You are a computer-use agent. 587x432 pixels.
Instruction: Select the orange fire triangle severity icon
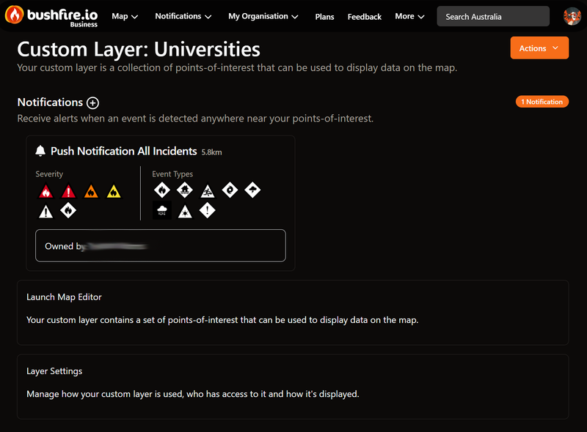click(x=91, y=191)
